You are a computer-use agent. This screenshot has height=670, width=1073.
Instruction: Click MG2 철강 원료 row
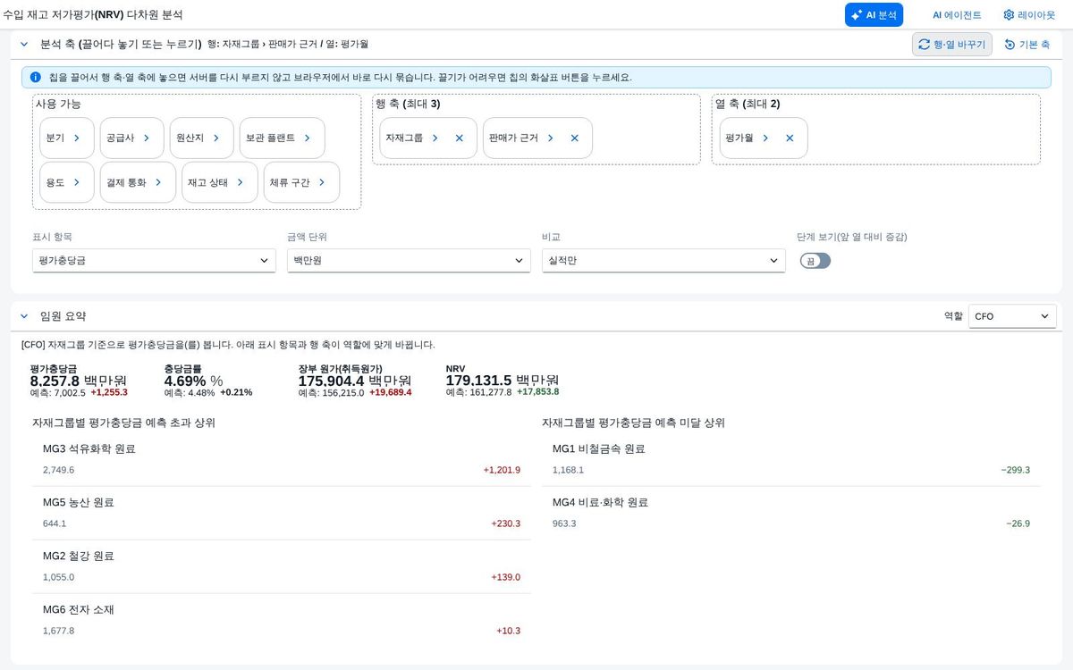coord(282,566)
